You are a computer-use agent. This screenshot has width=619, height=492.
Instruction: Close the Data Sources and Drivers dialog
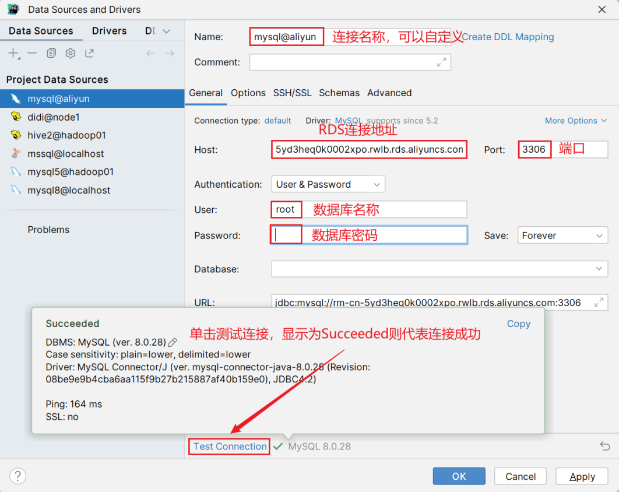[602, 9]
